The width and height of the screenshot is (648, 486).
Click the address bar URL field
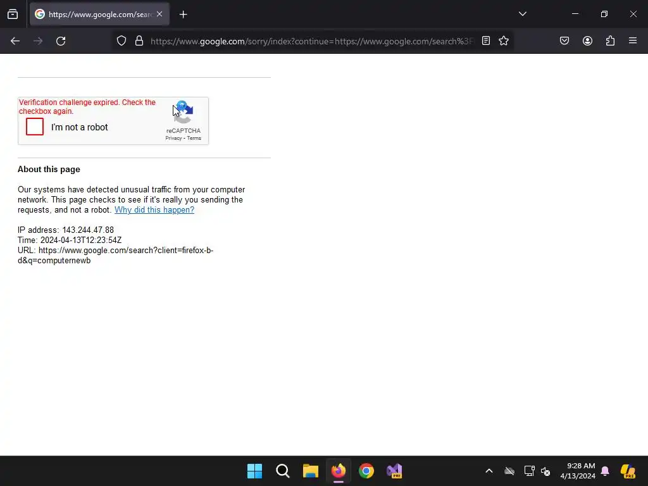pyautogui.click(x=312, y=41)
